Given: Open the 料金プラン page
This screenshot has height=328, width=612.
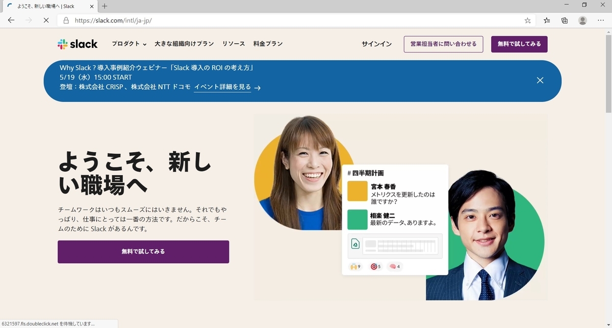Looking at the screenshot, I should pos(268,44).
